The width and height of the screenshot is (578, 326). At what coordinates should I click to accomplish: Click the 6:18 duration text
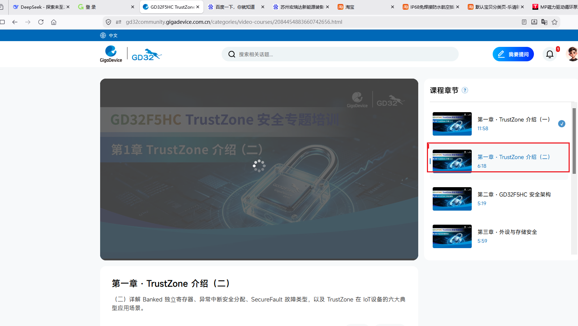pos(482,166)
